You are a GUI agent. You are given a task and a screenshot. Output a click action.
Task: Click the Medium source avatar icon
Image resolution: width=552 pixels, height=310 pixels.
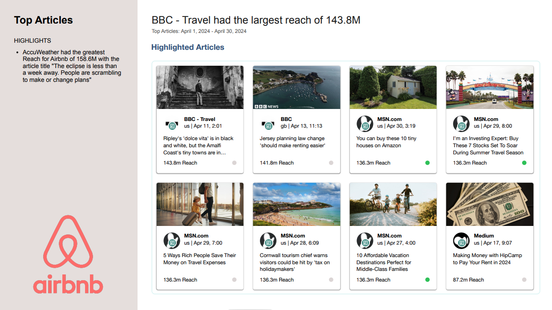pos(461,241)
